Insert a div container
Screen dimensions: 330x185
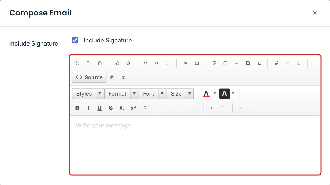tap(197, 63)
